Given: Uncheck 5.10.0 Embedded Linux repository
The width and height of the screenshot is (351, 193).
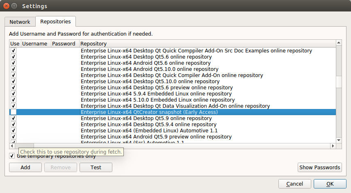Looking at the screenshot, I should (x=14, y=100).
